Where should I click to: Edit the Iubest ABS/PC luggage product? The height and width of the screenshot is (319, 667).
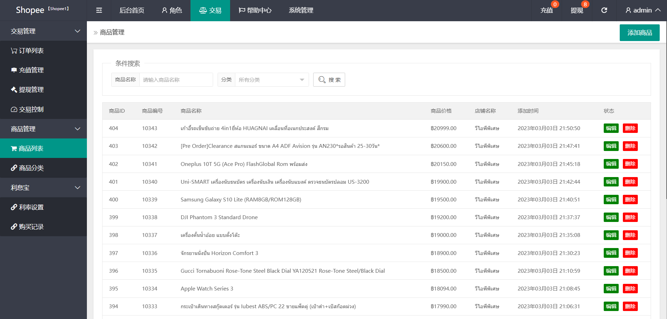[x=611, y=306]
